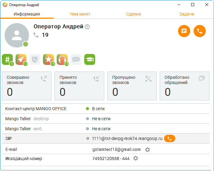This screenshot has height=171, width=214.
Task: Open Исходящий номер settings gear
Action: [136, 158]
